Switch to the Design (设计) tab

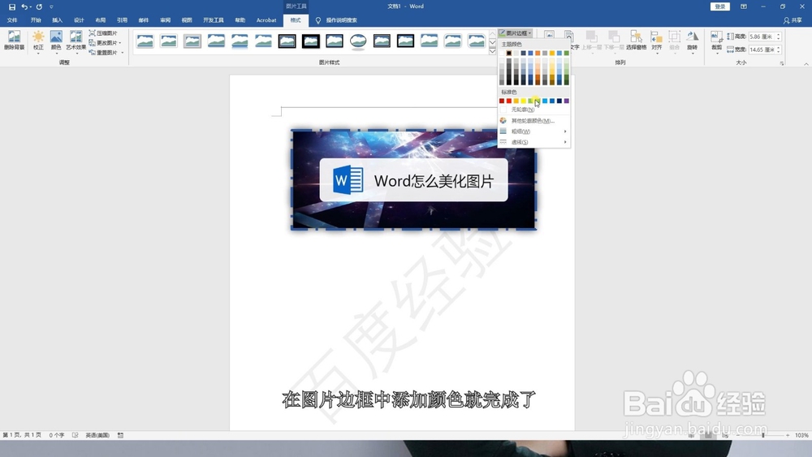tap(79, 20)
